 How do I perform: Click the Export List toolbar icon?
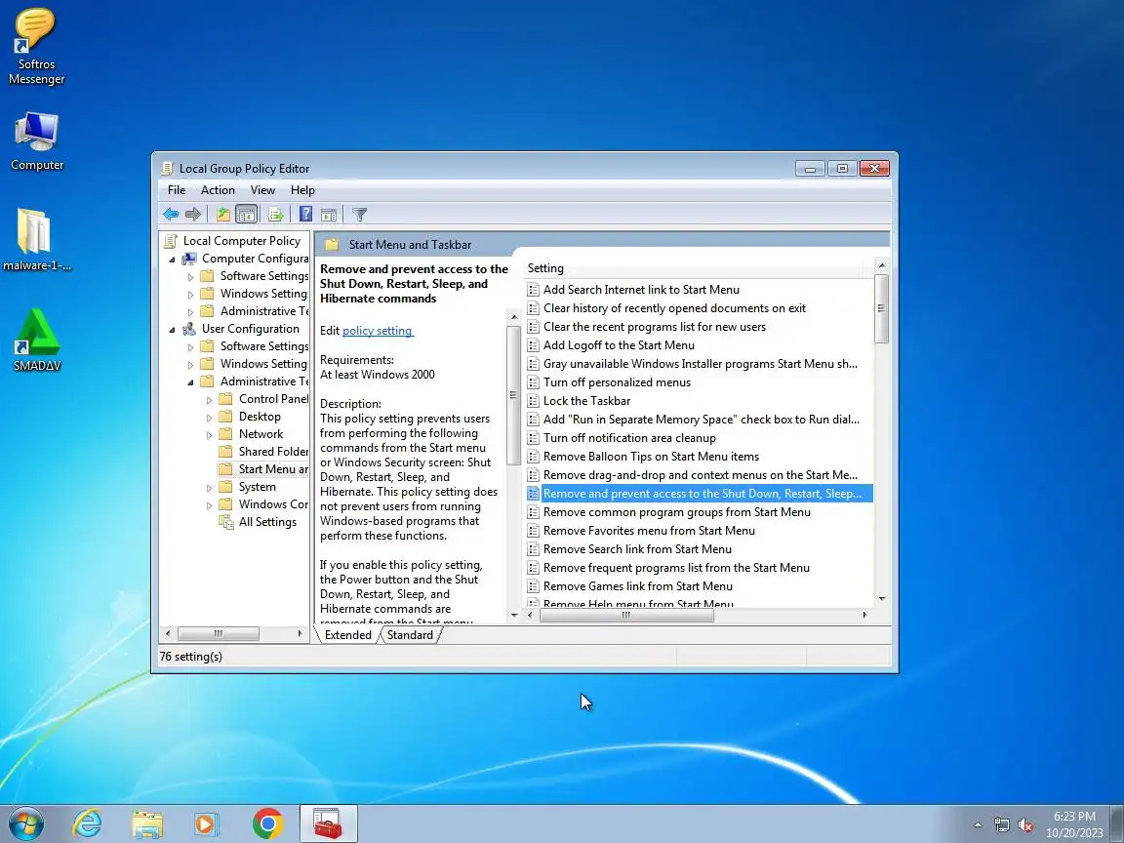click(x=275, y=214)
